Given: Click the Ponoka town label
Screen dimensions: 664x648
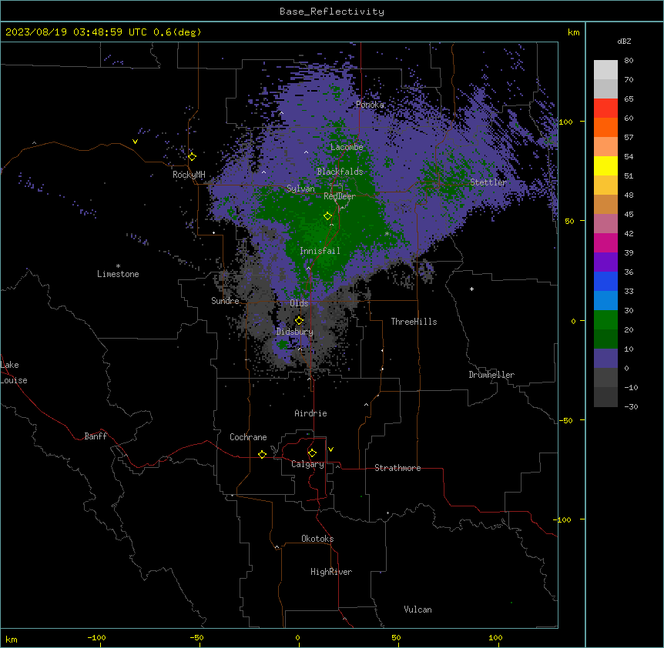Looking at the screenshot, I should (x=370, y=105).
